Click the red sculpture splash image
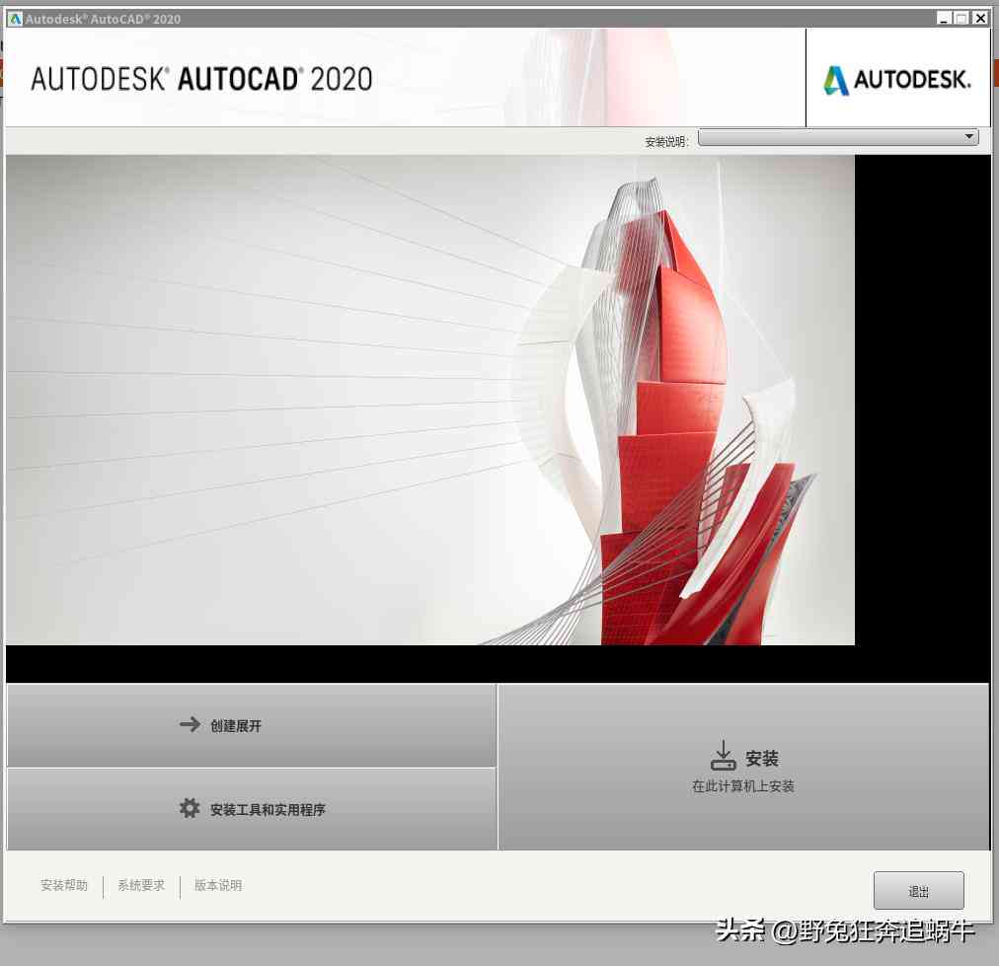Screen dimensions: 999x966 click(430, 400)
